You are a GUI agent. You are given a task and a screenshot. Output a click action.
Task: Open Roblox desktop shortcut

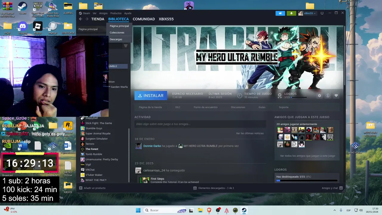click(38, 28)
